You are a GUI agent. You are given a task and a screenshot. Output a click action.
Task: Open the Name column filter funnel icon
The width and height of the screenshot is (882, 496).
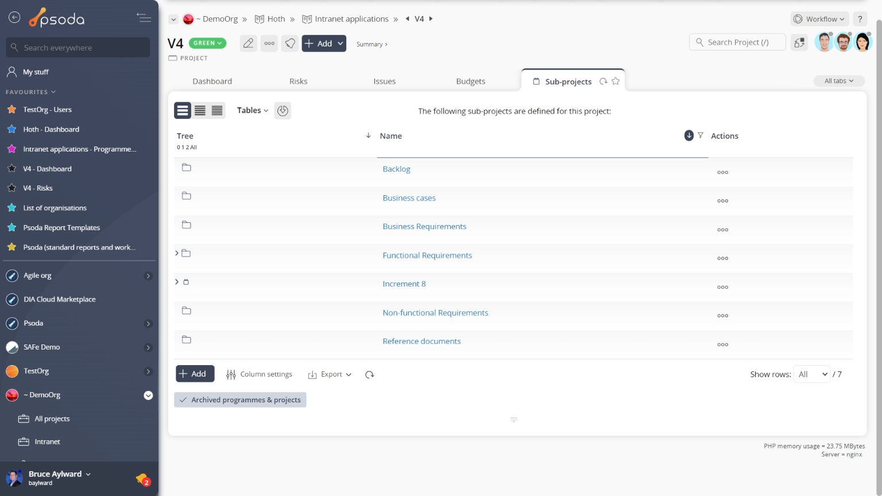coord(701,135)
